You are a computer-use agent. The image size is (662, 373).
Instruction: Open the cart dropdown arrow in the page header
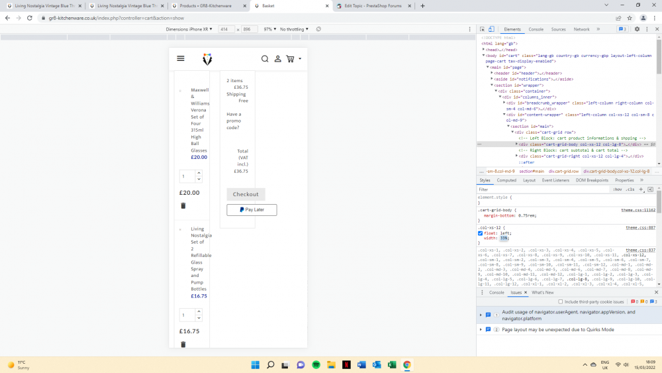coord(300,59)
